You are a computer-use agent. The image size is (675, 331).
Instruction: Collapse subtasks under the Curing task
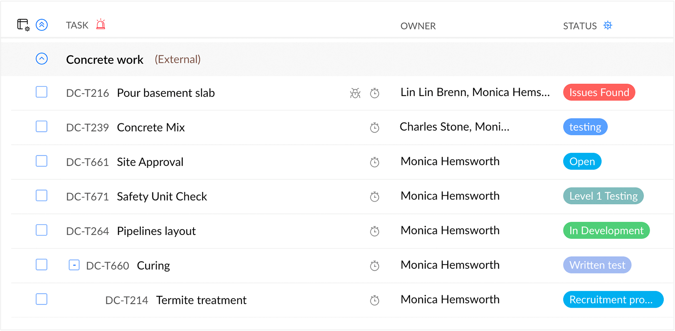(x=74, y=265)
